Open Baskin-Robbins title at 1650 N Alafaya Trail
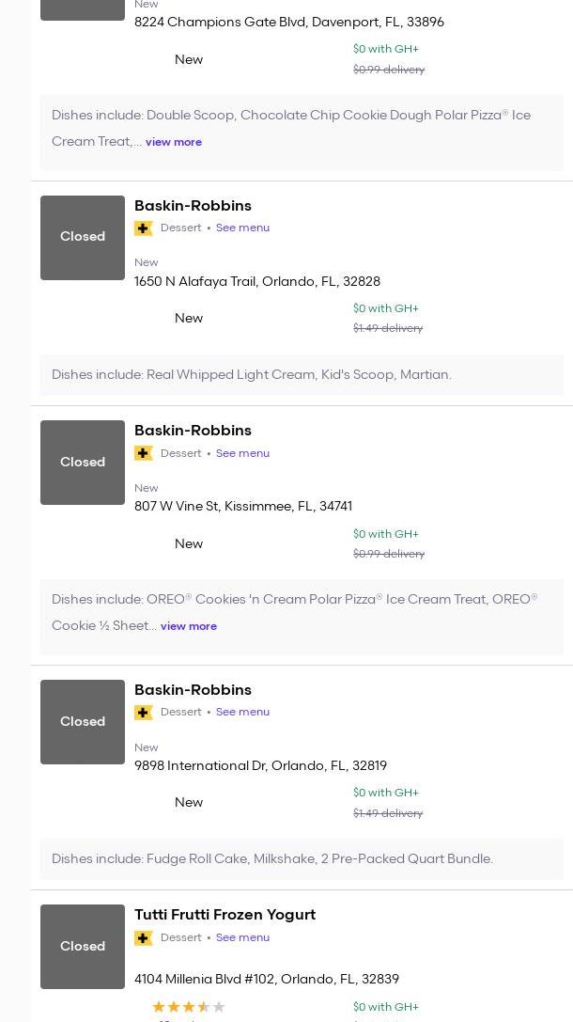This screenshot has height=1022, width=573. tap(193, 206)
